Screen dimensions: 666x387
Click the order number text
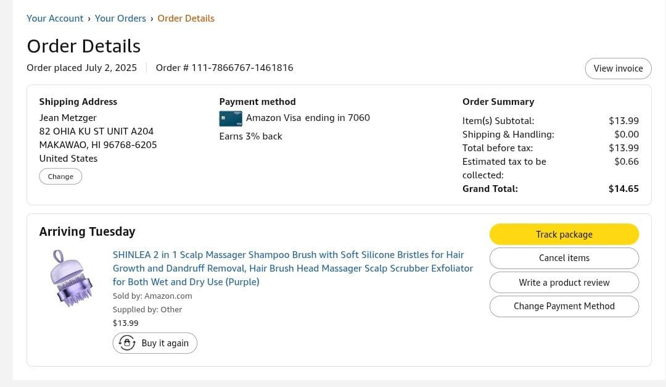(x=224, y=68)
